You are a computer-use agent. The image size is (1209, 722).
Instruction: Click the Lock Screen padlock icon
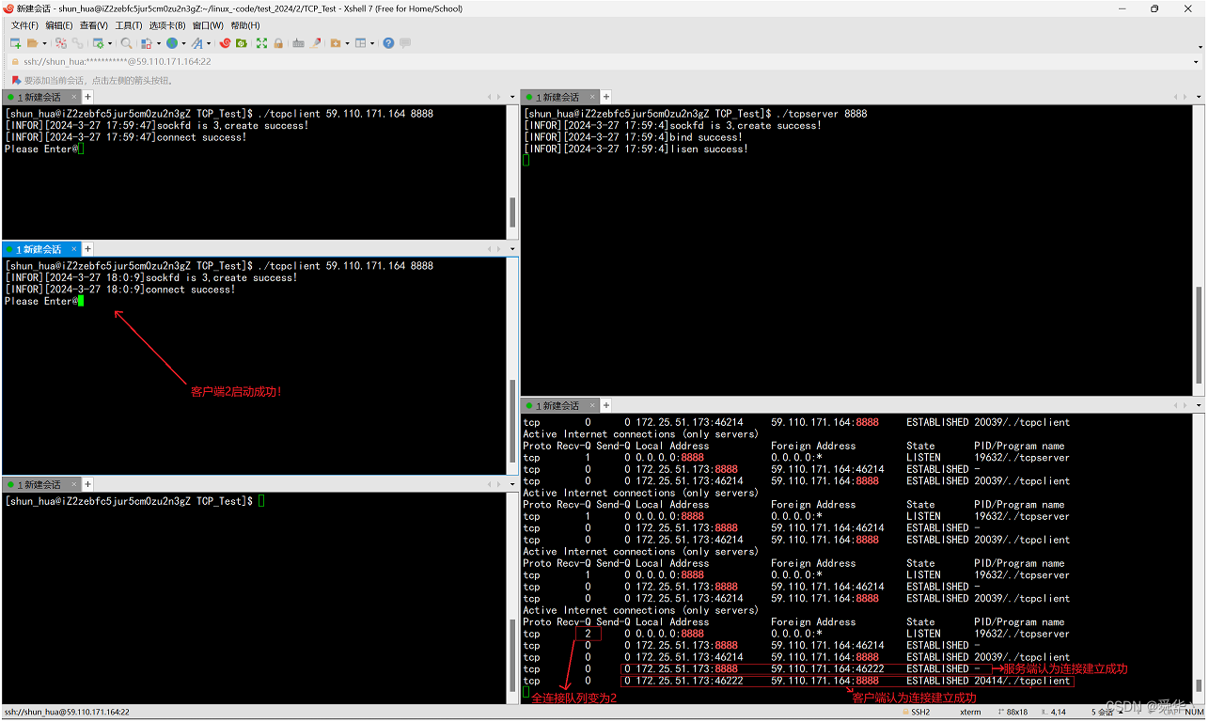coord(278,43)
